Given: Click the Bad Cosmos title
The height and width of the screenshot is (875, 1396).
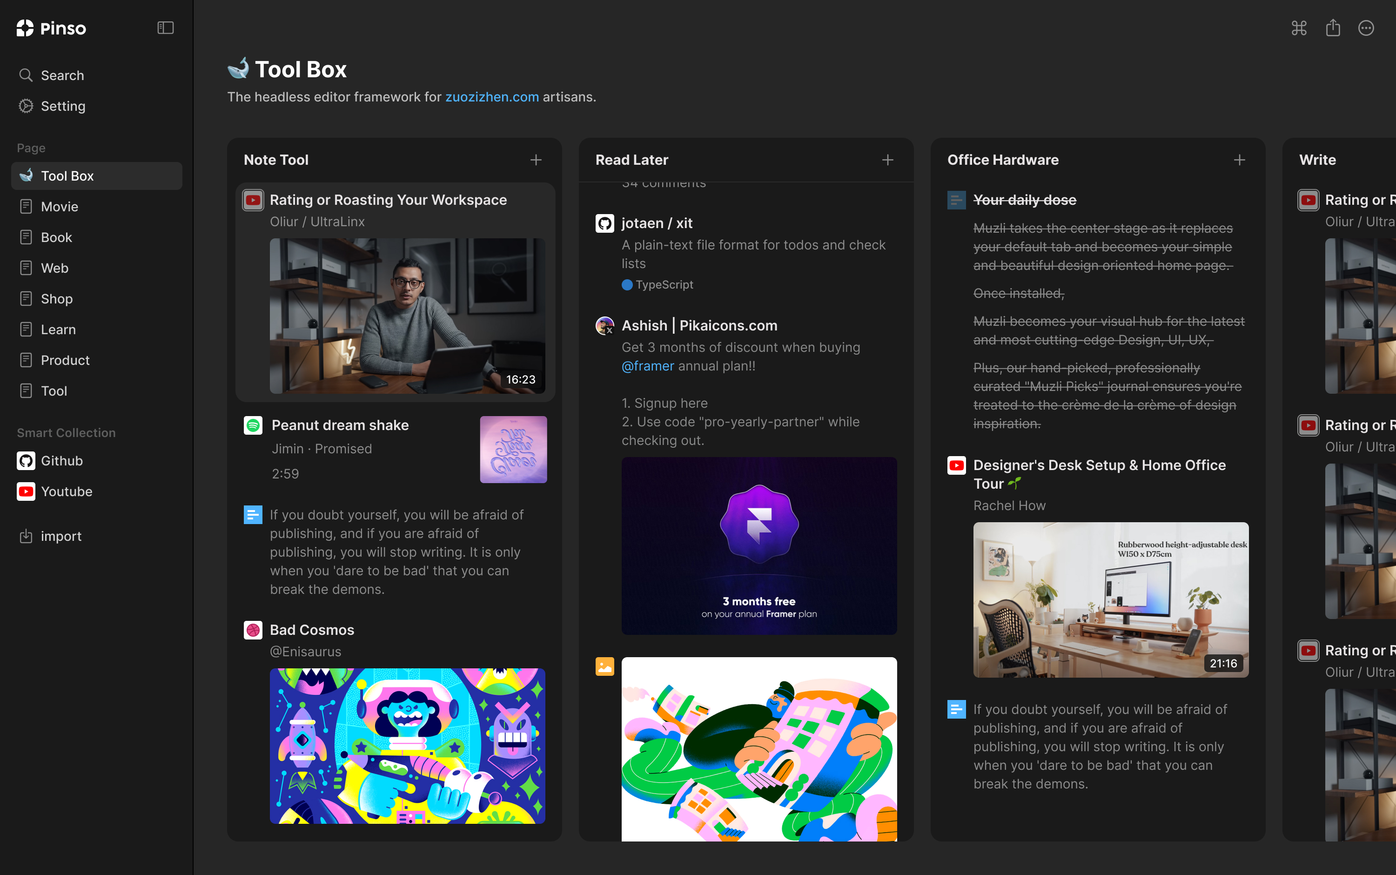Looking at the screenshot, I should pos(312,630).
